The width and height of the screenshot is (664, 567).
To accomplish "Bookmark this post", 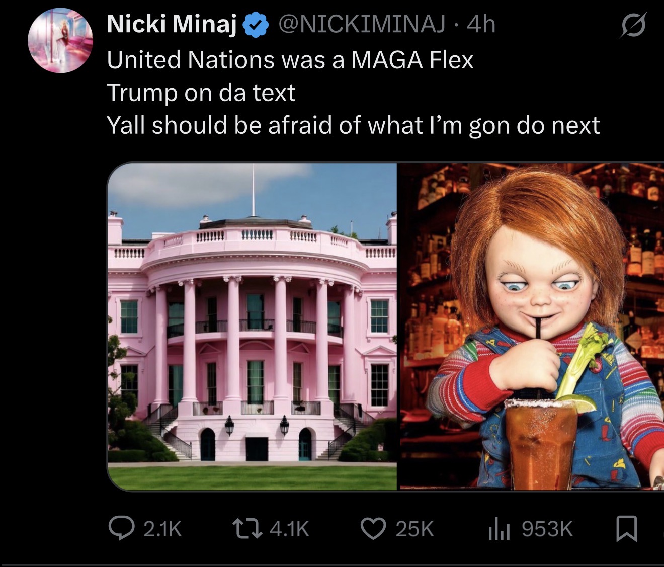I will (x=627, y=529).
